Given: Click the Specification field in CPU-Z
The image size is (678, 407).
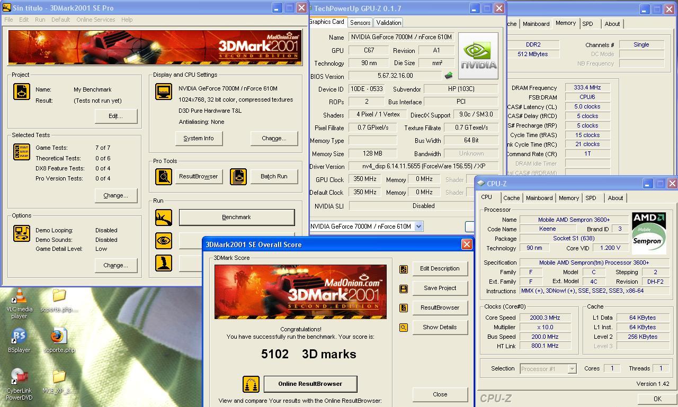Looking at the screenshot, I should coord(594,263).
